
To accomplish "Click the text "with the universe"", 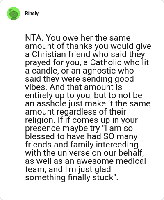I will click(57, 153).
